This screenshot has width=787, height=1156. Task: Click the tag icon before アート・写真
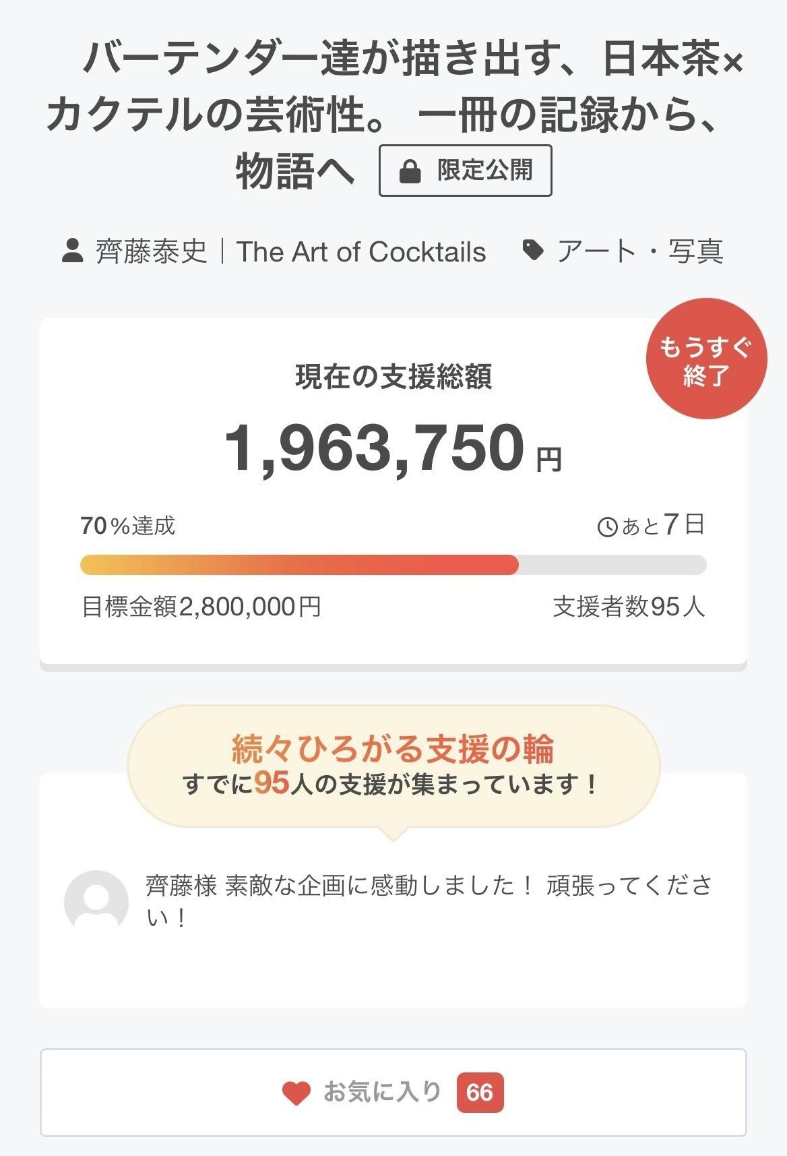(x=533, y=251)
